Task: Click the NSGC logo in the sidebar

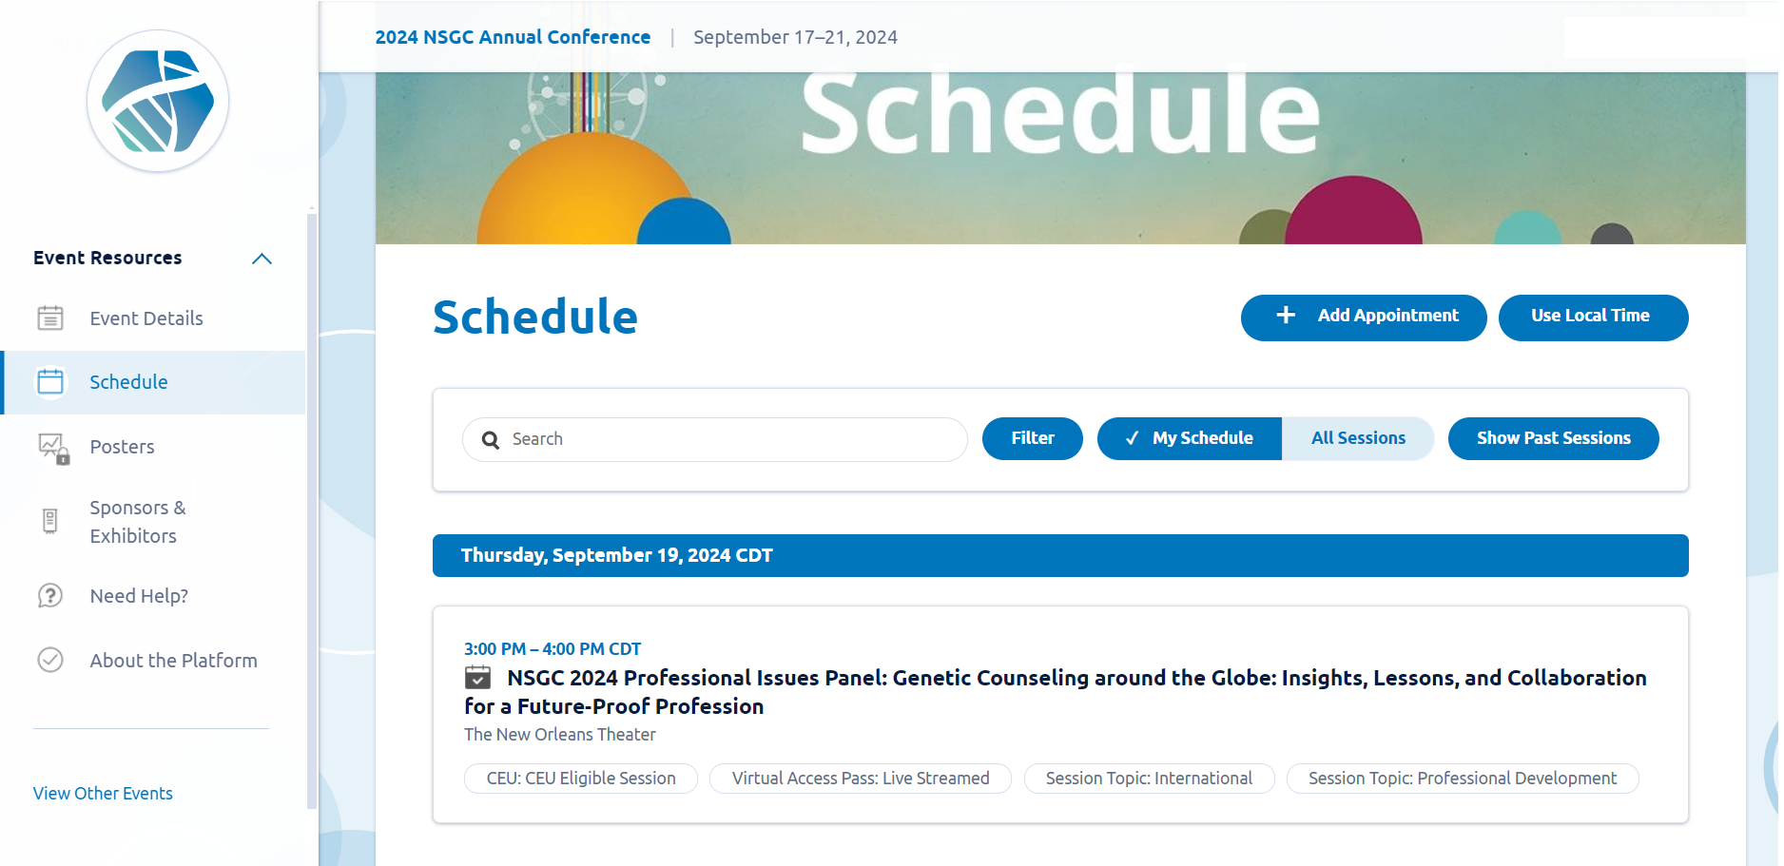Action: coord(158,102)
